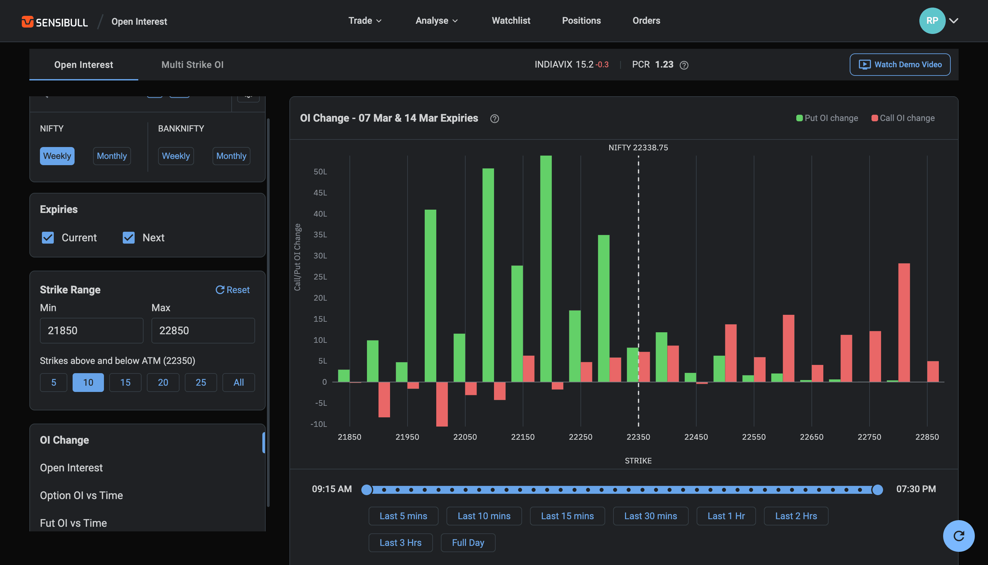The image size is (988, 565).
Task: Open the Watchlist menu item
Action: pyautogui.click(x=511, y=20)
